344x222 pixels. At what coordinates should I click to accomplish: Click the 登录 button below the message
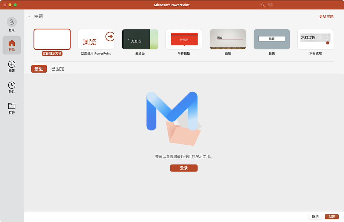point(184,168)
